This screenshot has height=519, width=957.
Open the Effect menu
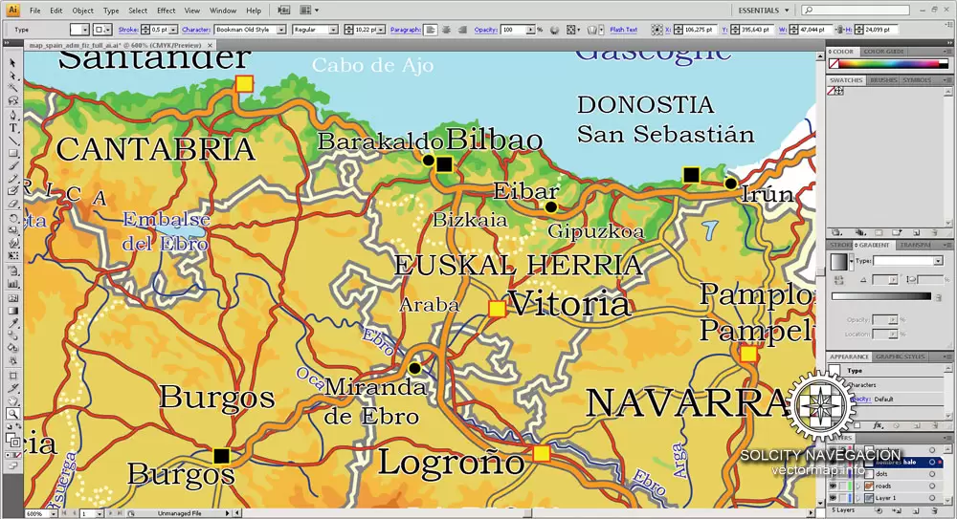pyautogui.click(x=166, y=11)
